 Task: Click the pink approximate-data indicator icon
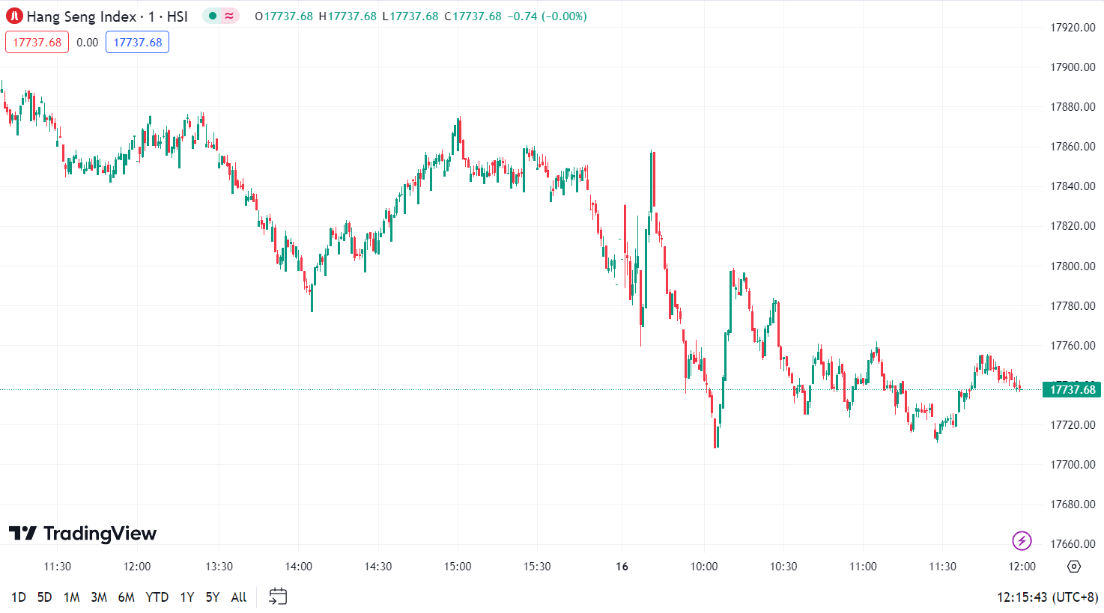click(229, 16)
